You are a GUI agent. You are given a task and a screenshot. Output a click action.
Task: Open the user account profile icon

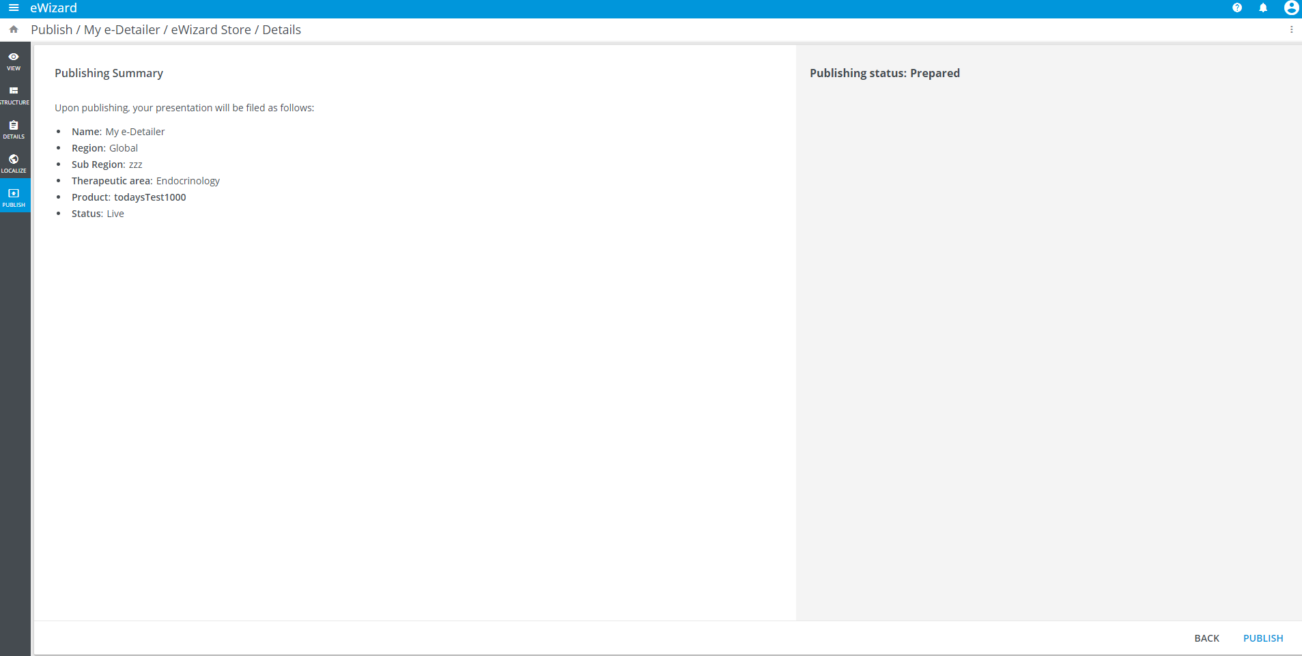click(x=1290, y=8)
